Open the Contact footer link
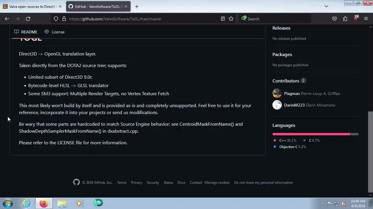373x209 pixels. (196, 183)
